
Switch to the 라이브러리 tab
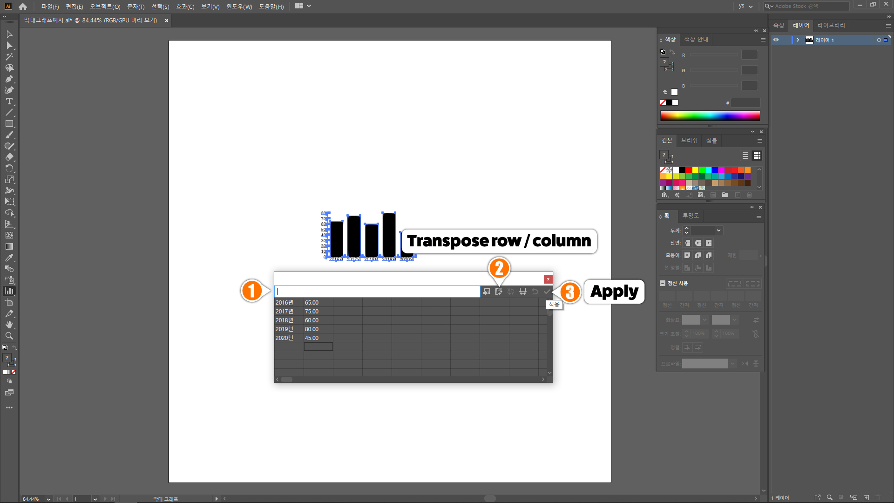click(x=831, y=25)
